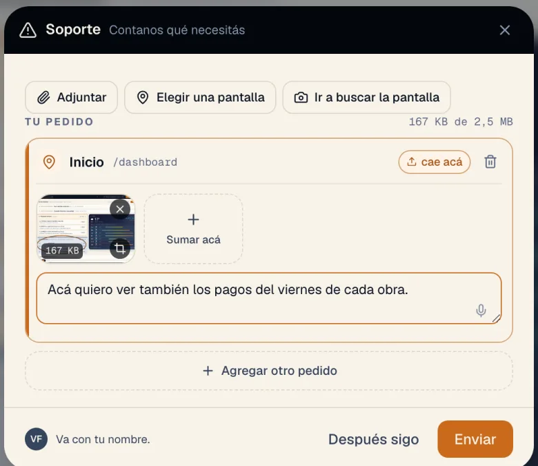Send the request with Enviar
Viewport: 538px width, 466px height.
pyautogui.click(x=475, y=439)
